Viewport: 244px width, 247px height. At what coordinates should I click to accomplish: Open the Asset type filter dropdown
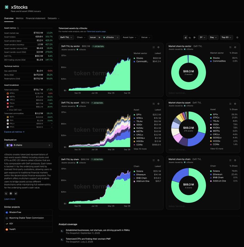129,37
